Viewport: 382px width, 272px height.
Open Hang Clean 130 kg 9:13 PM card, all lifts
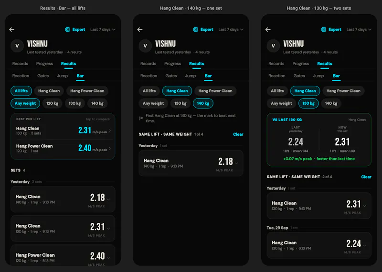tap(63, 229)
